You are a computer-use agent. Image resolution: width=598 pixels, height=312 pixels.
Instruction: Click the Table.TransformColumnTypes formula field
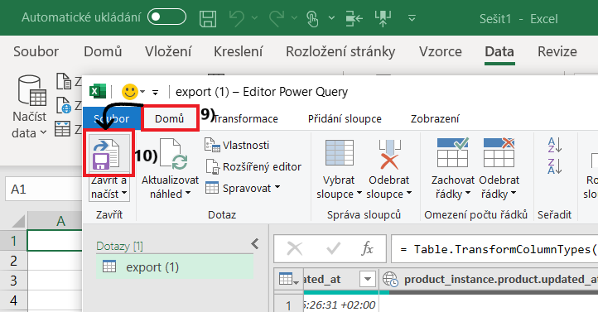[x=494, y=249]
